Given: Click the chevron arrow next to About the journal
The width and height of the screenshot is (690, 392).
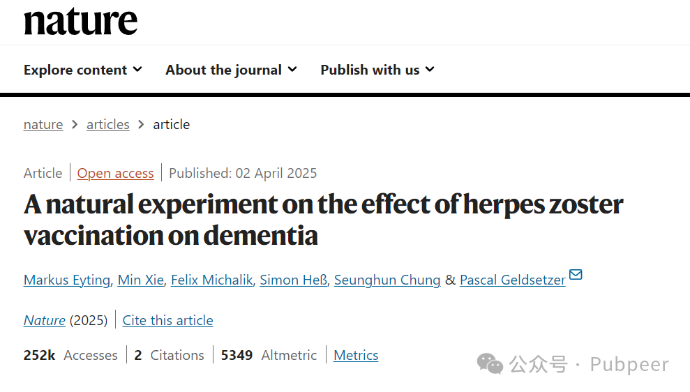Looking at the screenshot, I should pyautogui.click(x=292, y=69).
